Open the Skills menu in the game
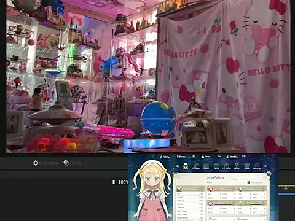Viewport: 295px width, 221px height. pos(216,166)
